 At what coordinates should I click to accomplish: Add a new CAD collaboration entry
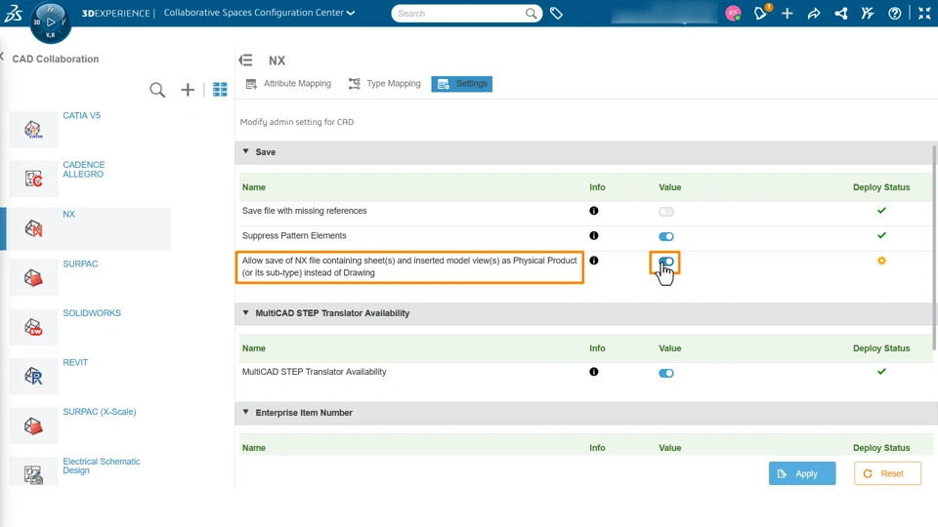[188, 90]
